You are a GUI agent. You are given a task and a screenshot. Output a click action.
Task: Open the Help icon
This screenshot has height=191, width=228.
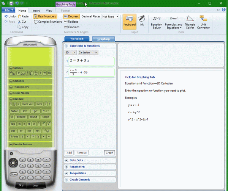point(224,10)
